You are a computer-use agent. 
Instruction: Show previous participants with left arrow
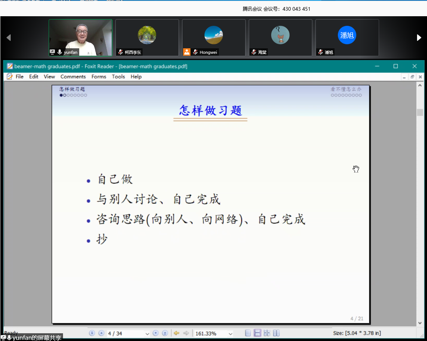point(8,38)
